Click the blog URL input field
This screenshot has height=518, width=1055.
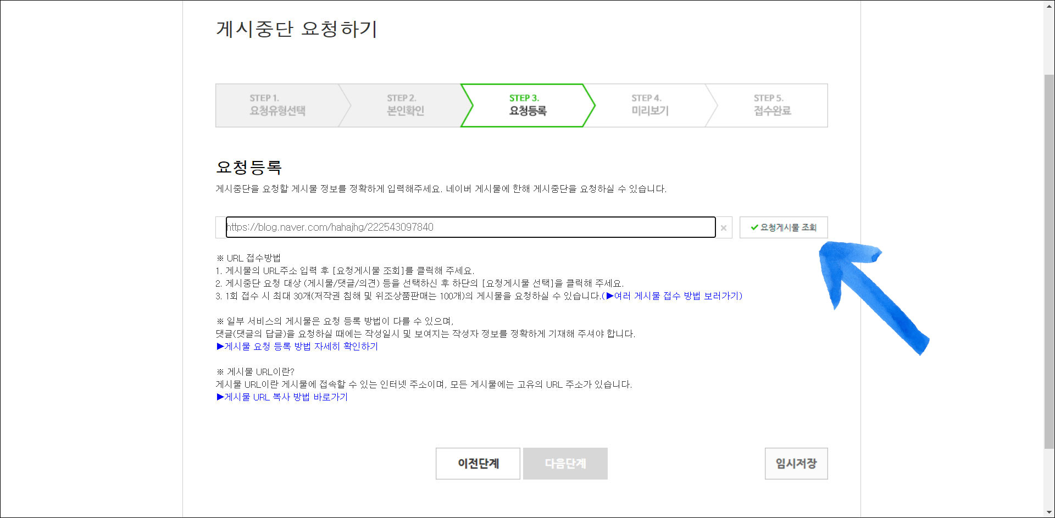click(470, 227)
